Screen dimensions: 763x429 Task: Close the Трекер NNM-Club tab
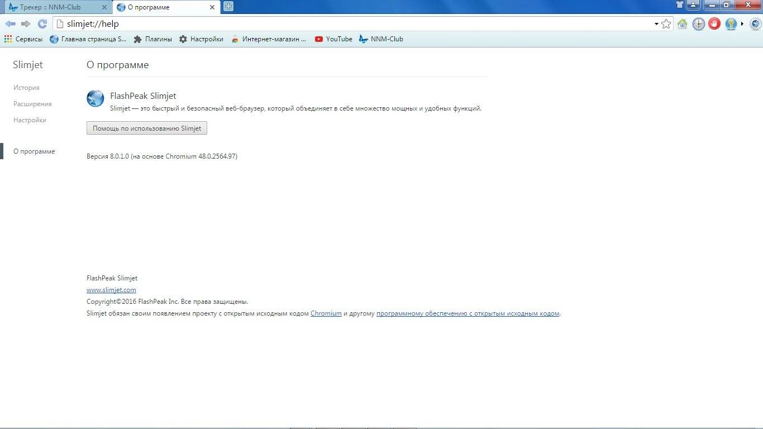103,8
